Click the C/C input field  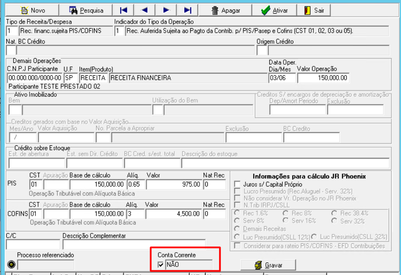[x=33, y=245]
